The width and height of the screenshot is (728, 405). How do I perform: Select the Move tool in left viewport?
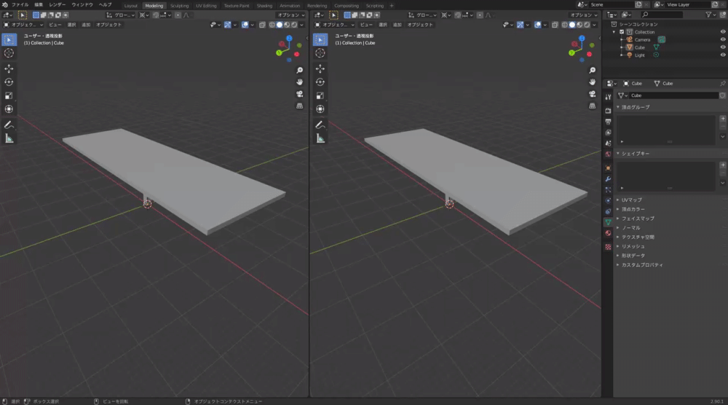point(9,68)
